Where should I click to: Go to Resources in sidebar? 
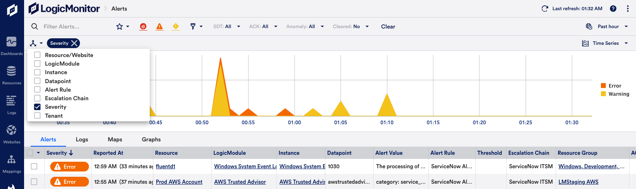coord(11,75)
